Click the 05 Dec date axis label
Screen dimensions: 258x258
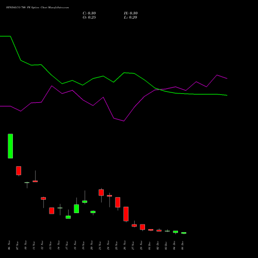(183, 245)
